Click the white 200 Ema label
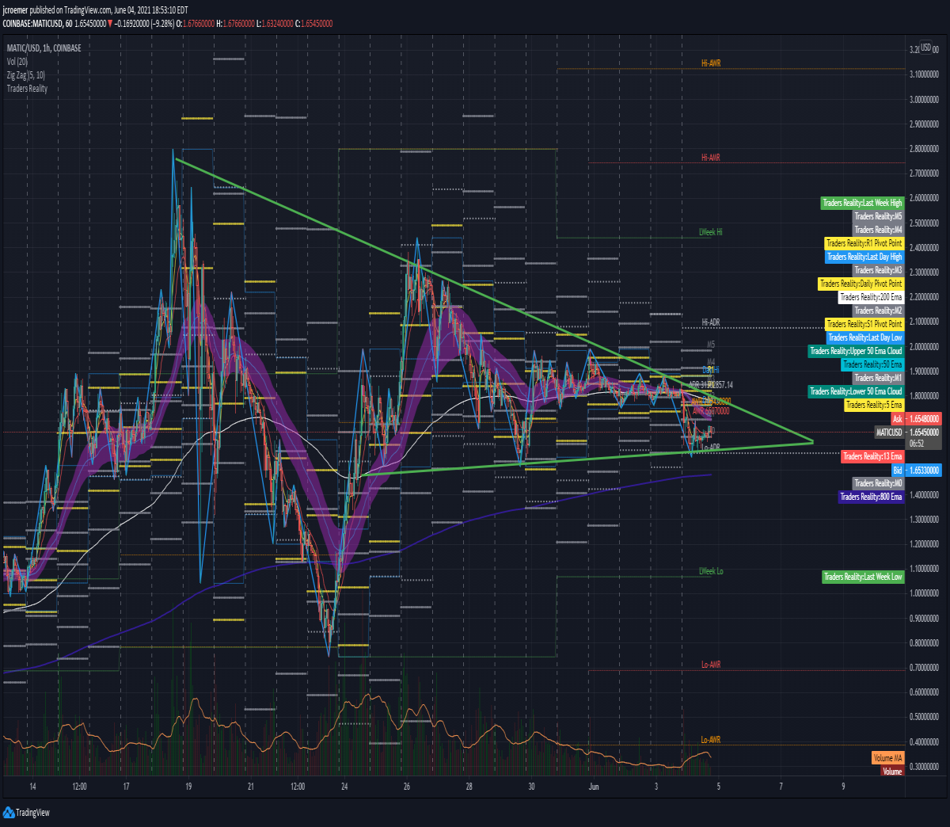Image resolution: width=950 pixels, height=827 pixels. [871, 297]
